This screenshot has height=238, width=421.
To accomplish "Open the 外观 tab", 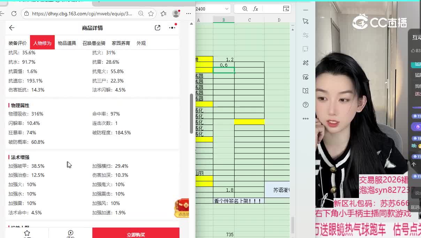I will 141,43.
